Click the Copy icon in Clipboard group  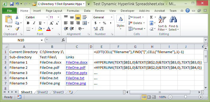17,23
